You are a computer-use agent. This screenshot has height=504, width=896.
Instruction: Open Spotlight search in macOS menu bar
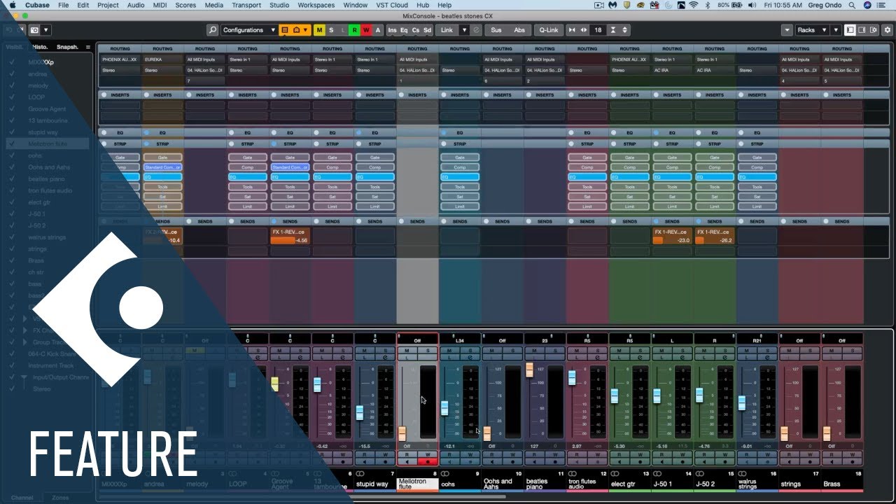(x=852, y=5)
